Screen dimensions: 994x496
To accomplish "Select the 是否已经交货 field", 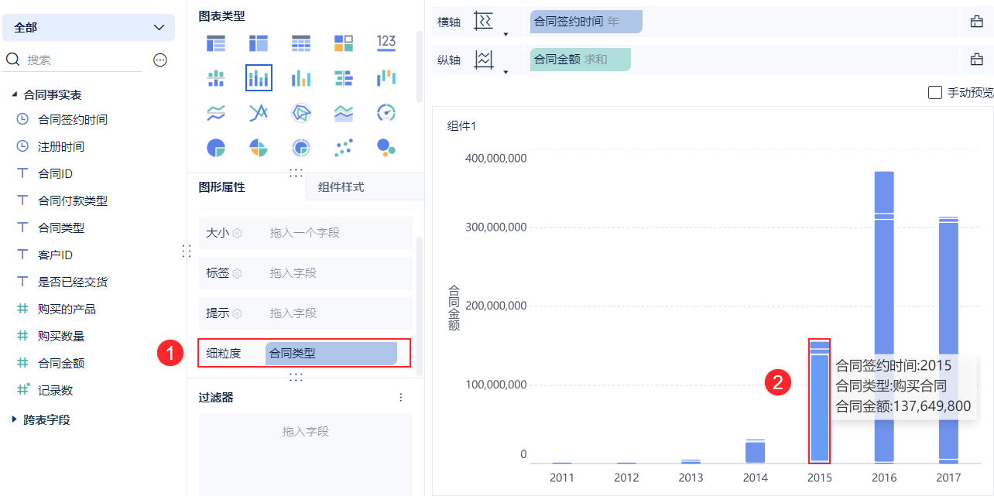I will coord(73,282).
